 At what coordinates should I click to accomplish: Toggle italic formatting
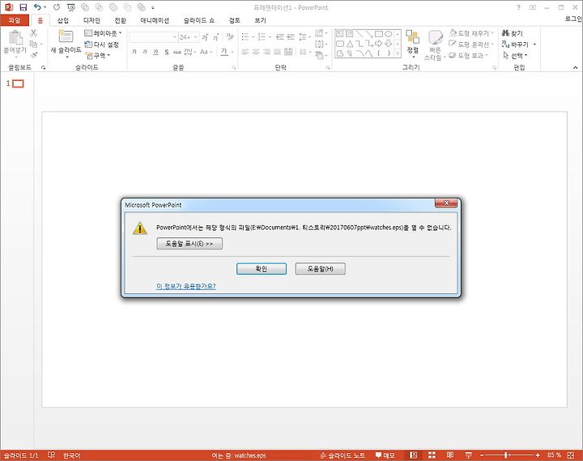click(x=145, y=52)
